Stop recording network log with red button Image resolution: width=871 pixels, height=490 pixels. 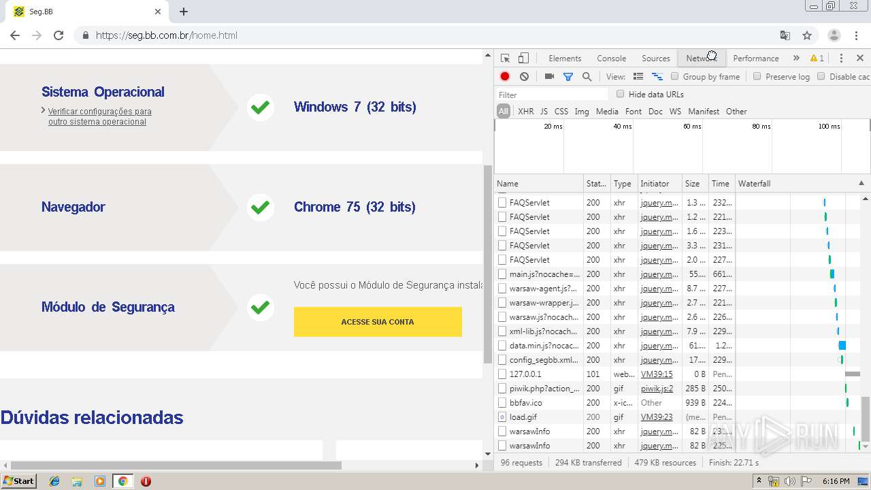click(x=505, y=77)
